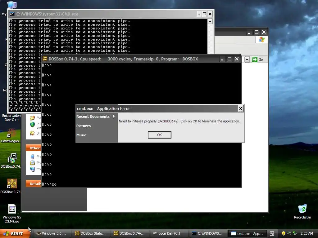Open the address bar dropdown in Explorer

[247, 59]
